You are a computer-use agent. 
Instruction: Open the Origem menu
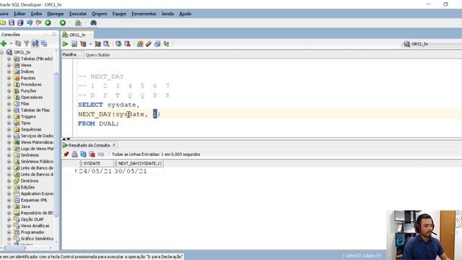pos(100,14)
